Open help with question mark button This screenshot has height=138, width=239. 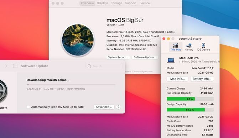118,107
